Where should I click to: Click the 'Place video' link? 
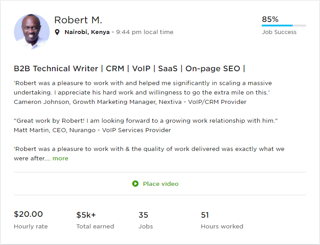click(x=160, y=184)
